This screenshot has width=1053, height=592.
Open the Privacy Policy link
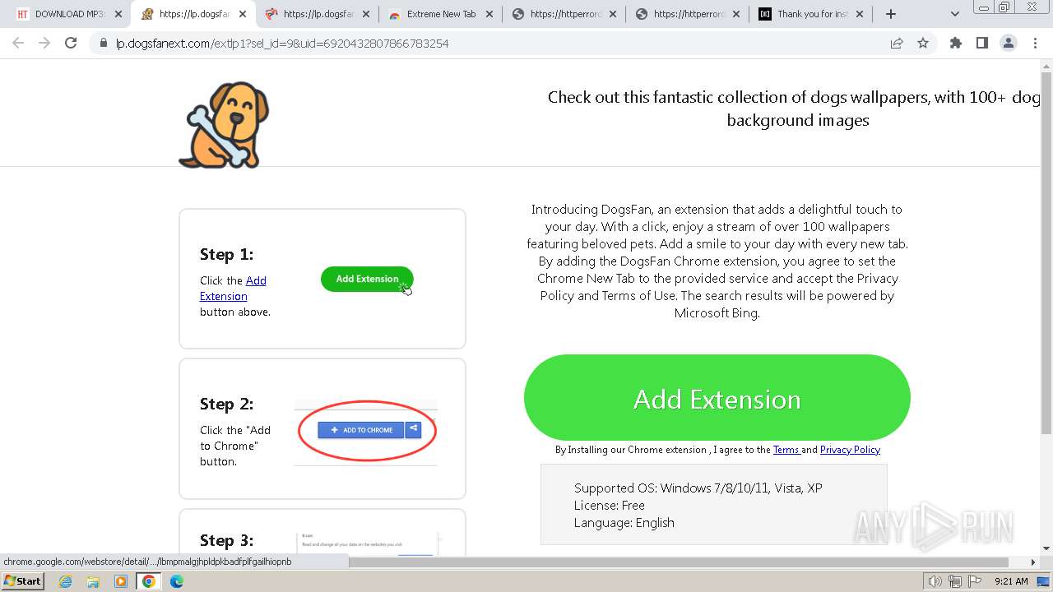(850, 450)
